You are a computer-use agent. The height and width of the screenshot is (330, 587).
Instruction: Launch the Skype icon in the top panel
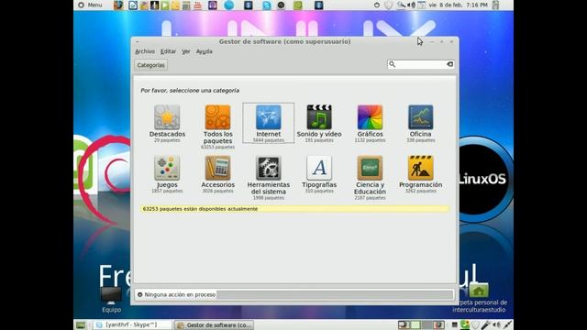point(267,5)
